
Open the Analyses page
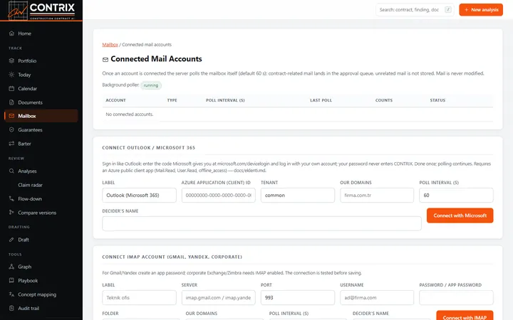(x=41, y=171)
